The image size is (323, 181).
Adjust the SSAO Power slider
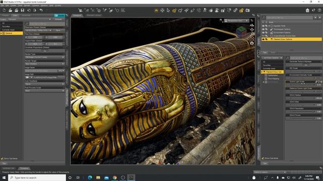pos(303,118)
